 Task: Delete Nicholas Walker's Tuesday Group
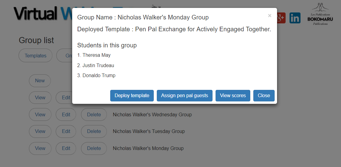(94, 131)
